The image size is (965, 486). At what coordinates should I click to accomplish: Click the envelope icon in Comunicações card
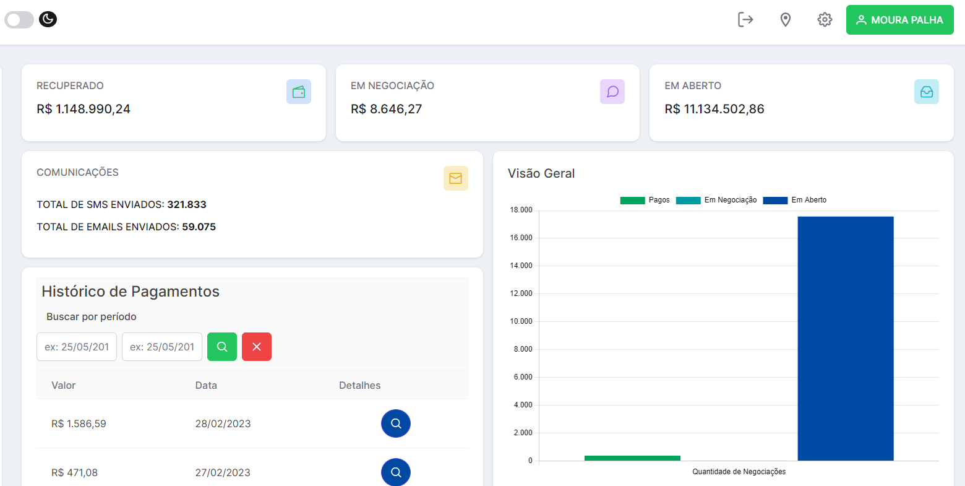pyautogui.click(x=456, y=178)
